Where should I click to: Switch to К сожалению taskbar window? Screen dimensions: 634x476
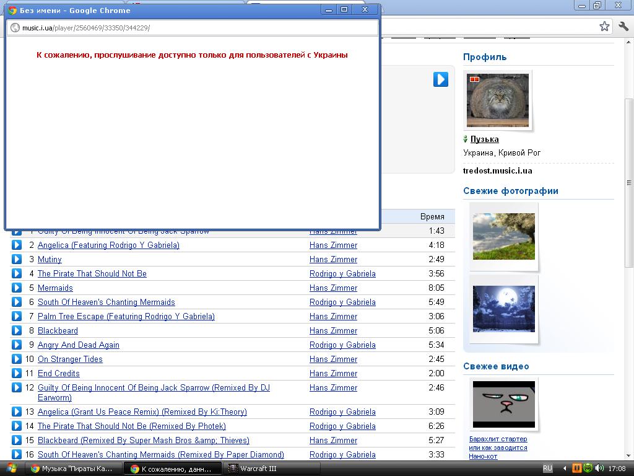(173, 469)
